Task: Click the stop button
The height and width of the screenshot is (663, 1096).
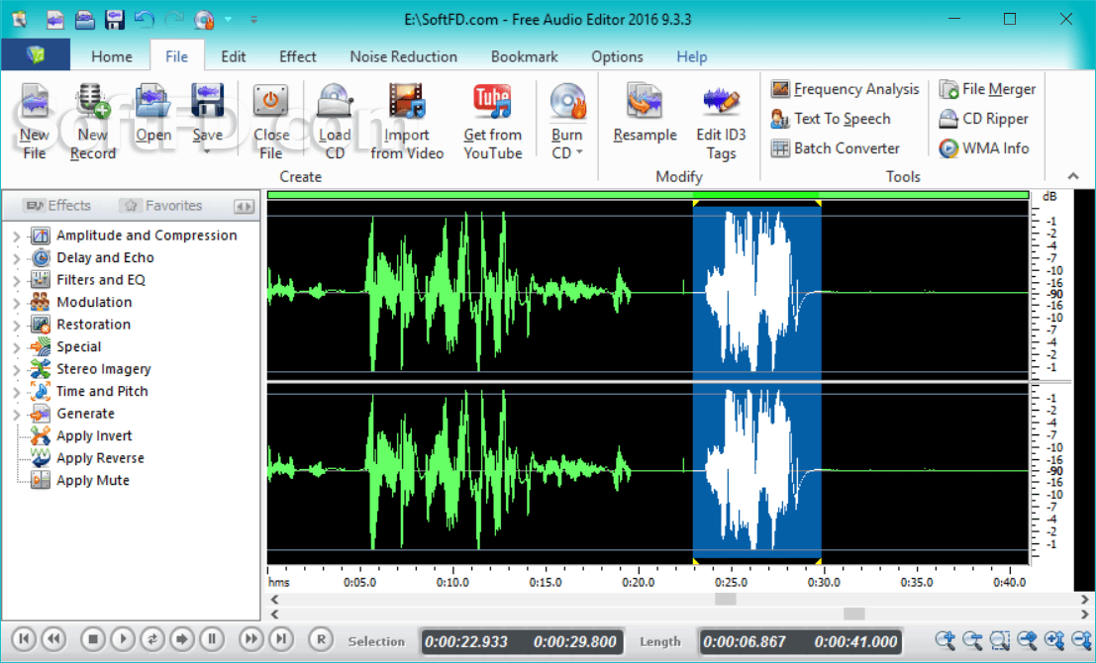Action: (x=93, y=638)
